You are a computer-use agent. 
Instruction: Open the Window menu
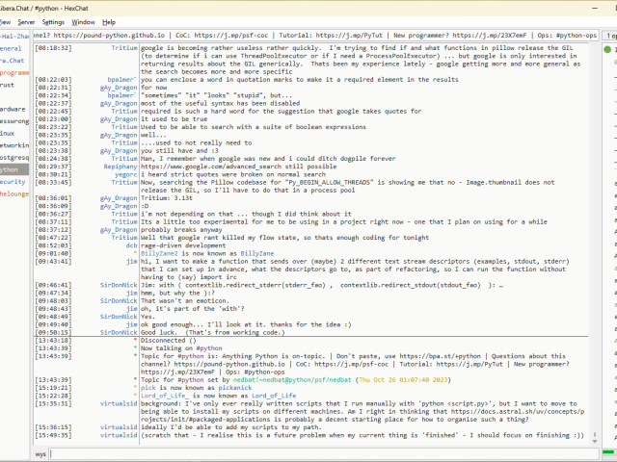coord(84,21)
